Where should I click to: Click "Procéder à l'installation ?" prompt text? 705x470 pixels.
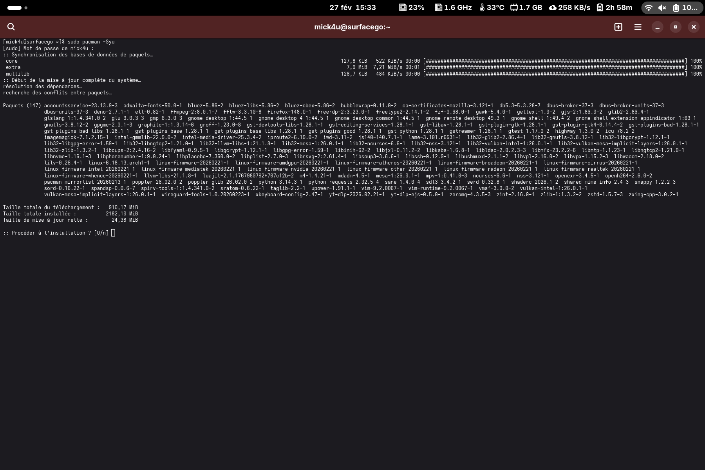[51, 233]
